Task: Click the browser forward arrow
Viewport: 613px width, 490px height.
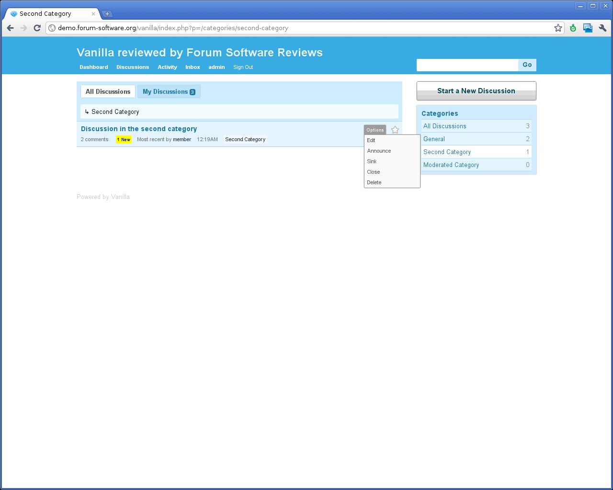Action: coord(23,28)
